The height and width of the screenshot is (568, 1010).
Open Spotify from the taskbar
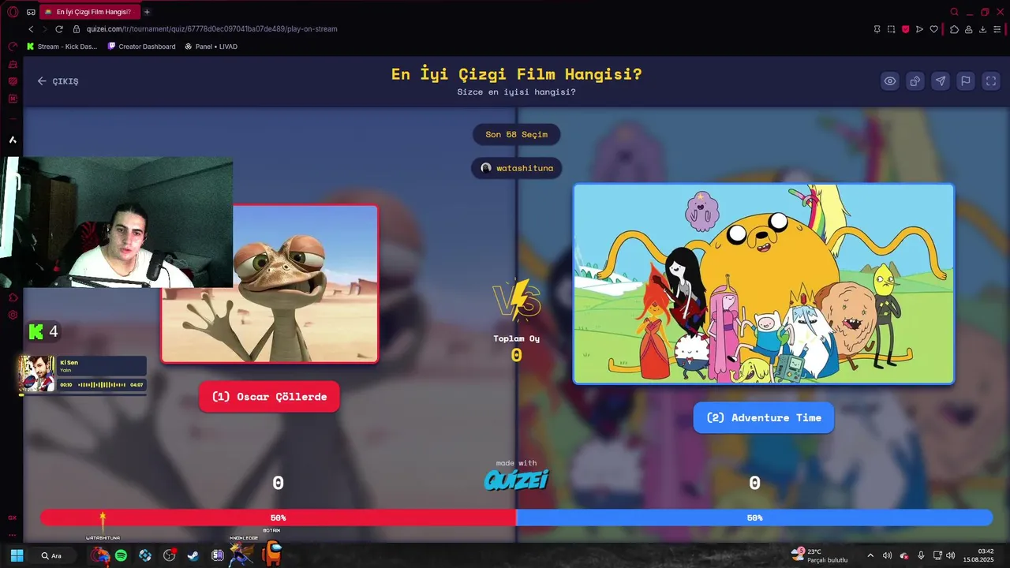coord(121,555)
